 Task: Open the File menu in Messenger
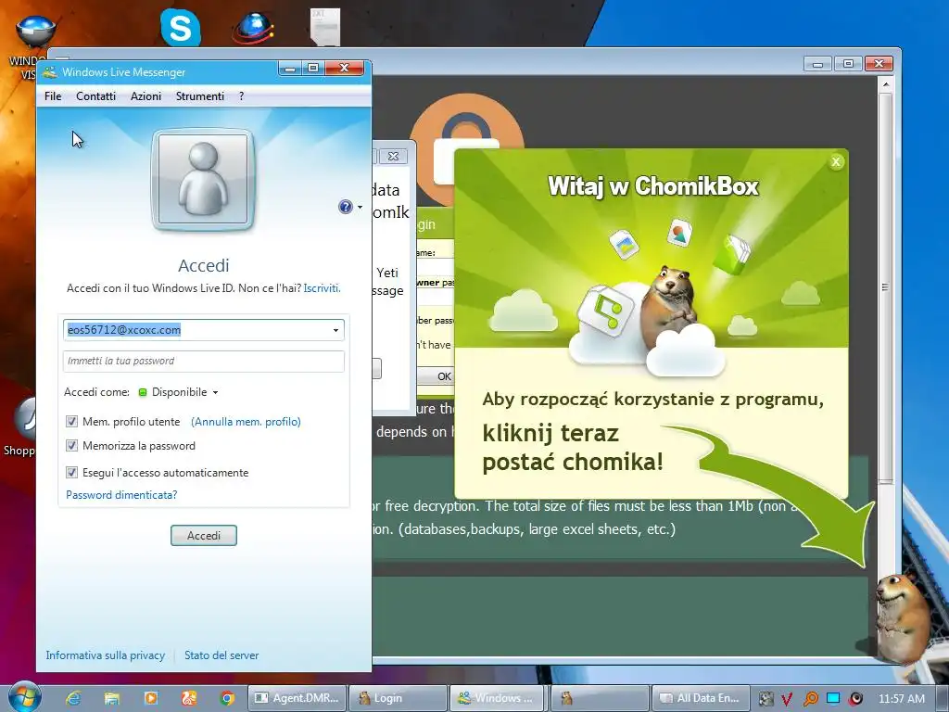[x=53, y=96]
